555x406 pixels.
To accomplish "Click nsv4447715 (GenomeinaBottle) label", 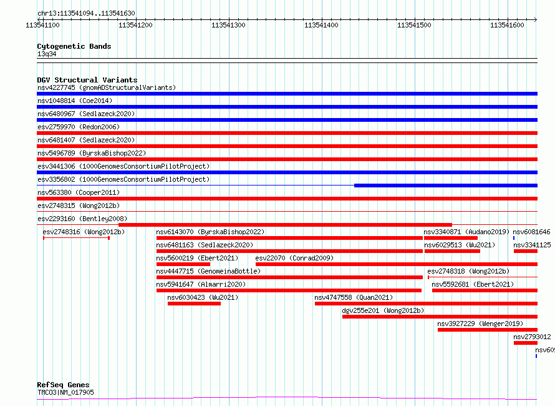I will [208, 271].
